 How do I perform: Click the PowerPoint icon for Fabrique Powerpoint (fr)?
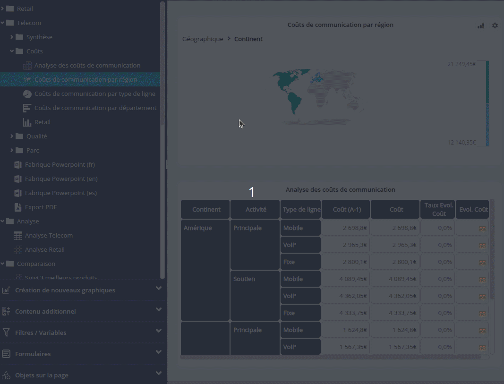point(18,165)
